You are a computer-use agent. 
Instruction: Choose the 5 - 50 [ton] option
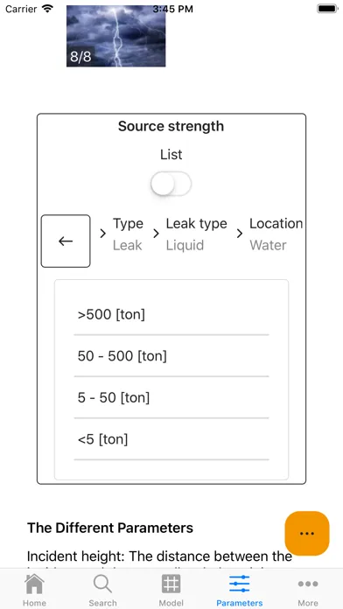[x=171, y=398]
